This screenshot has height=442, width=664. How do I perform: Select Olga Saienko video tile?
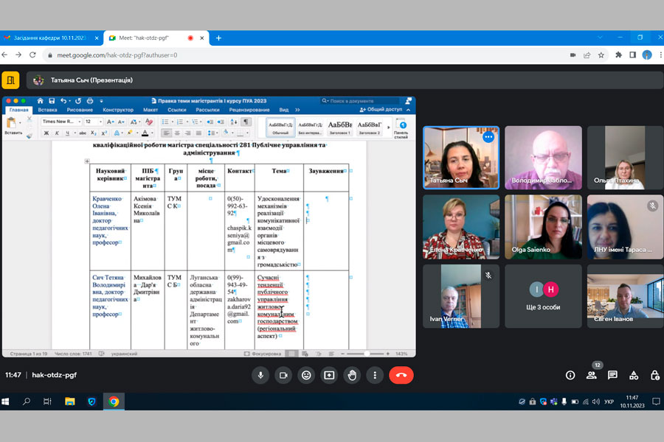tap(543, 227)
